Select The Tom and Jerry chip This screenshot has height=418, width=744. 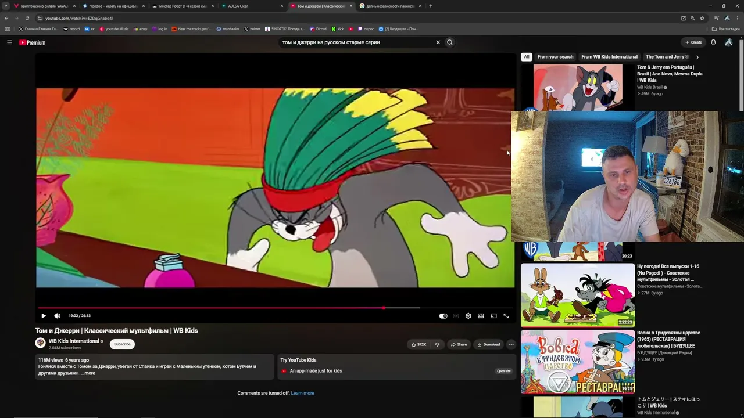pos(667,57)
